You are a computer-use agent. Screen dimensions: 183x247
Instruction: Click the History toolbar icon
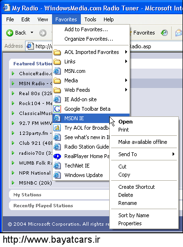pyautogui.click(x=164, y=33)
